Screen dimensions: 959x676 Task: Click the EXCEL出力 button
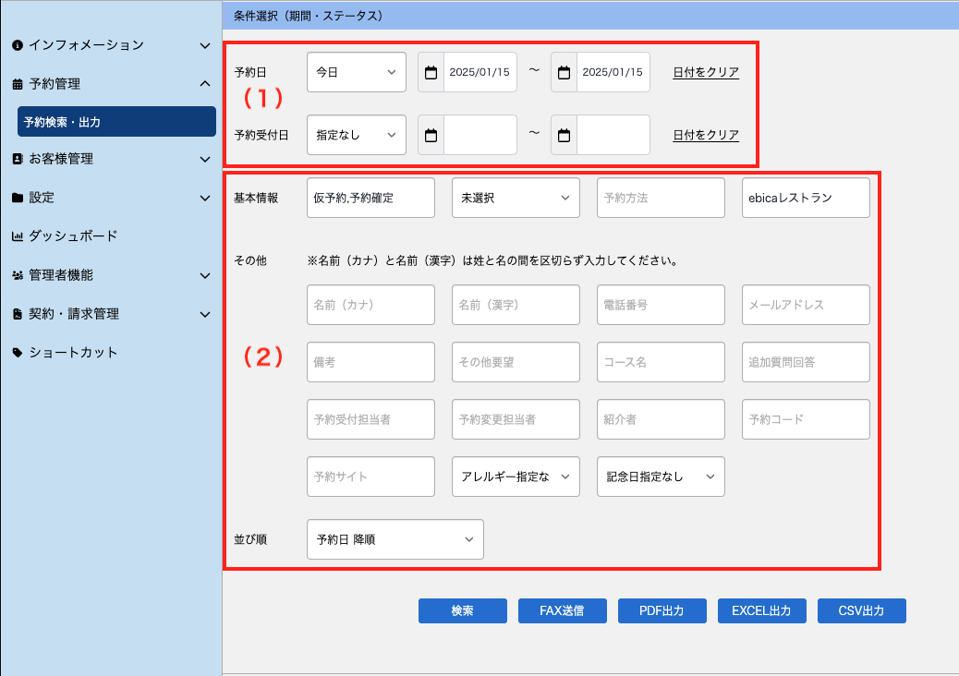click(x=761, y=610)
